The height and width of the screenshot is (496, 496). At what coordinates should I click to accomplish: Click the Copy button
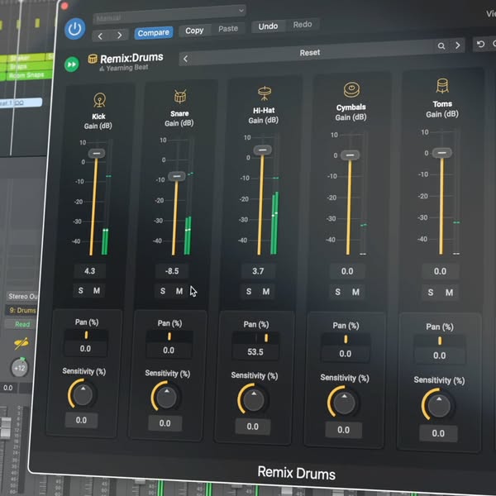pos(194,31)
